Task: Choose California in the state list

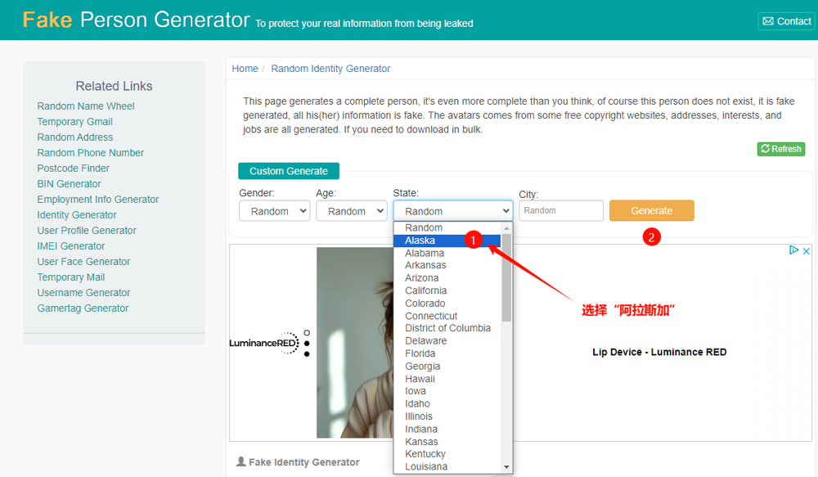Action: point(425,290)
